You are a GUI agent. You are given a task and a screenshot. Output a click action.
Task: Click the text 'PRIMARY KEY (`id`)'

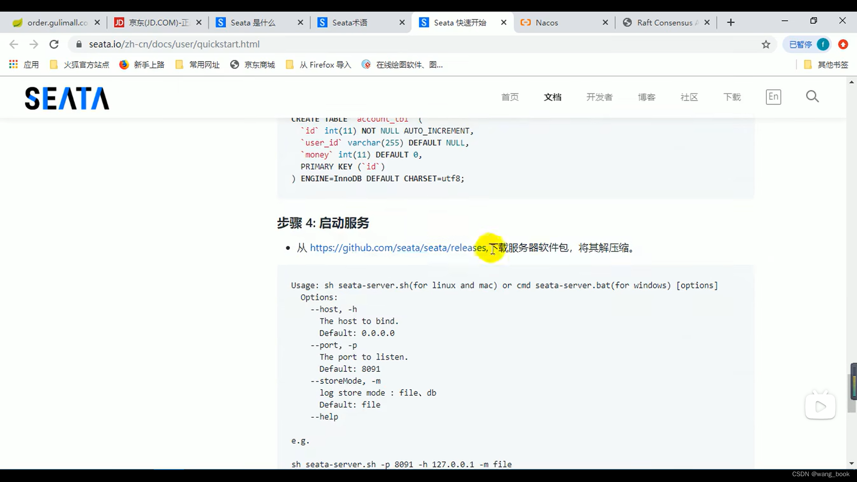(x=342, y=166)
